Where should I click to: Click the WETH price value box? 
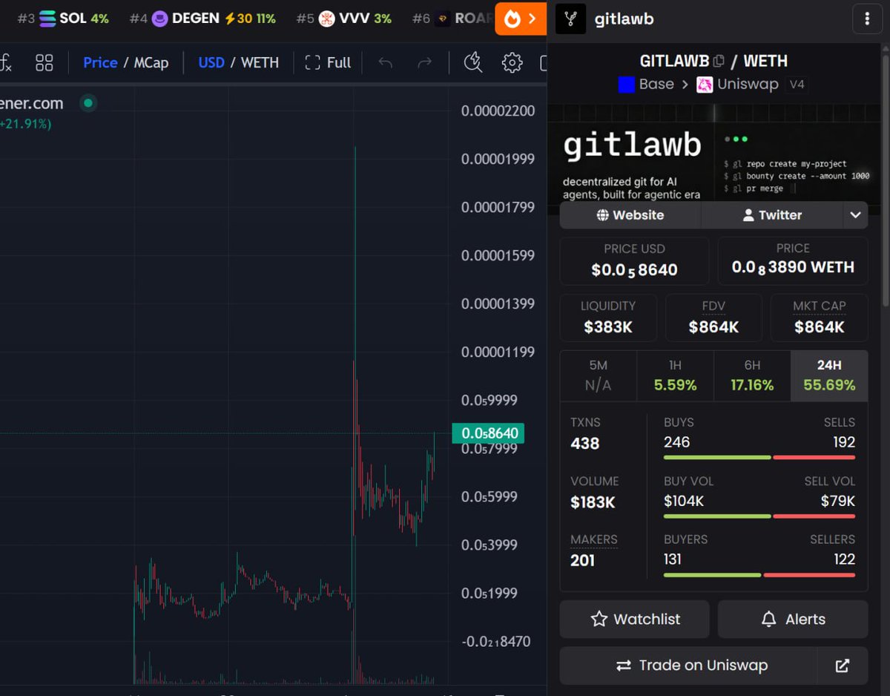(x=793, y=261)
